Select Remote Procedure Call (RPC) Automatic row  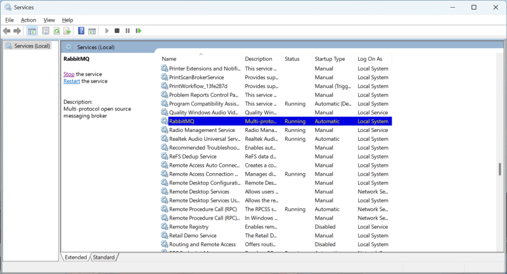pos(276,209)
